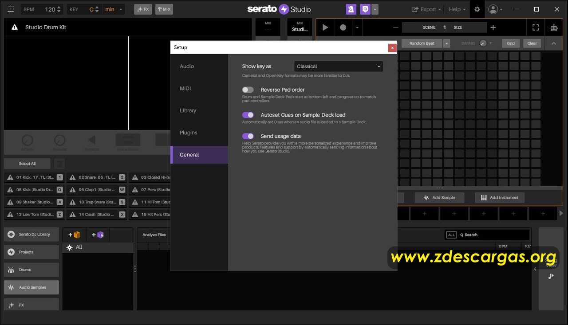Toggle the ALL search filter
This screenshot has height=325, width=568.
[451, 235]
